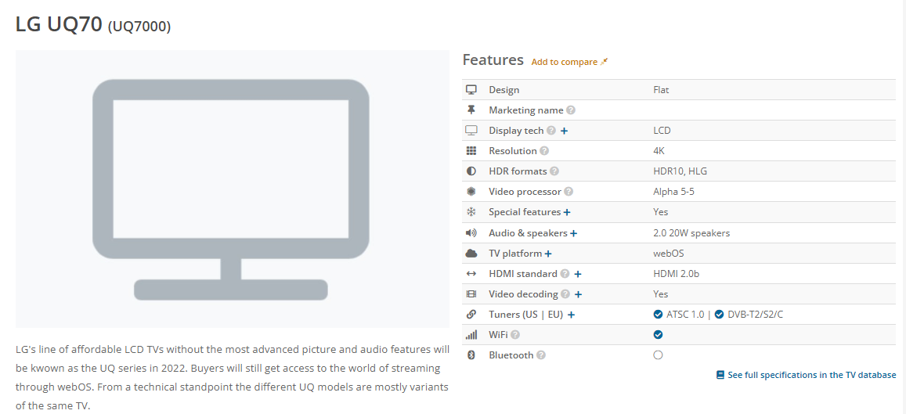The width and height of the screenshot is (906, 414).
Task: Click the HDMI 2.0b value
Action: click(676, 274)
